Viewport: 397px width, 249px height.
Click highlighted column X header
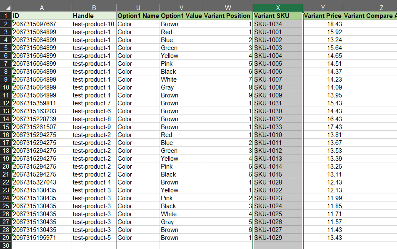click(x=278, y=7)
